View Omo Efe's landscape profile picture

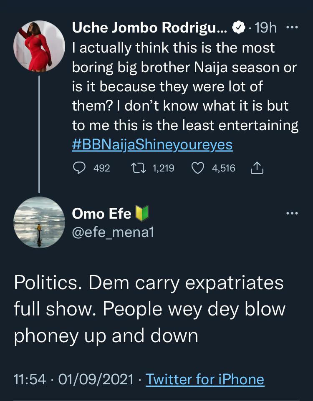[39, 222]
